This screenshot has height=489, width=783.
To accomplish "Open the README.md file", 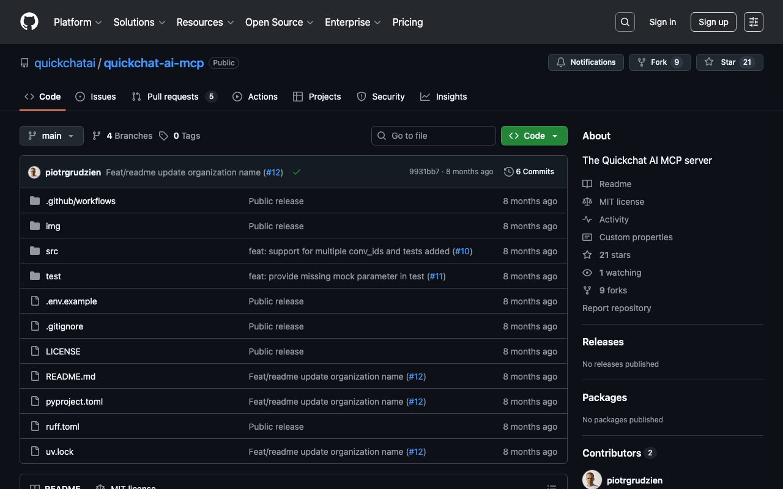I will [70, 377].
